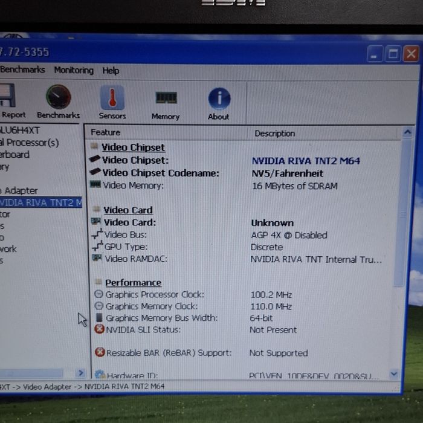Open the Memory toolbar icon

point(166,98)
